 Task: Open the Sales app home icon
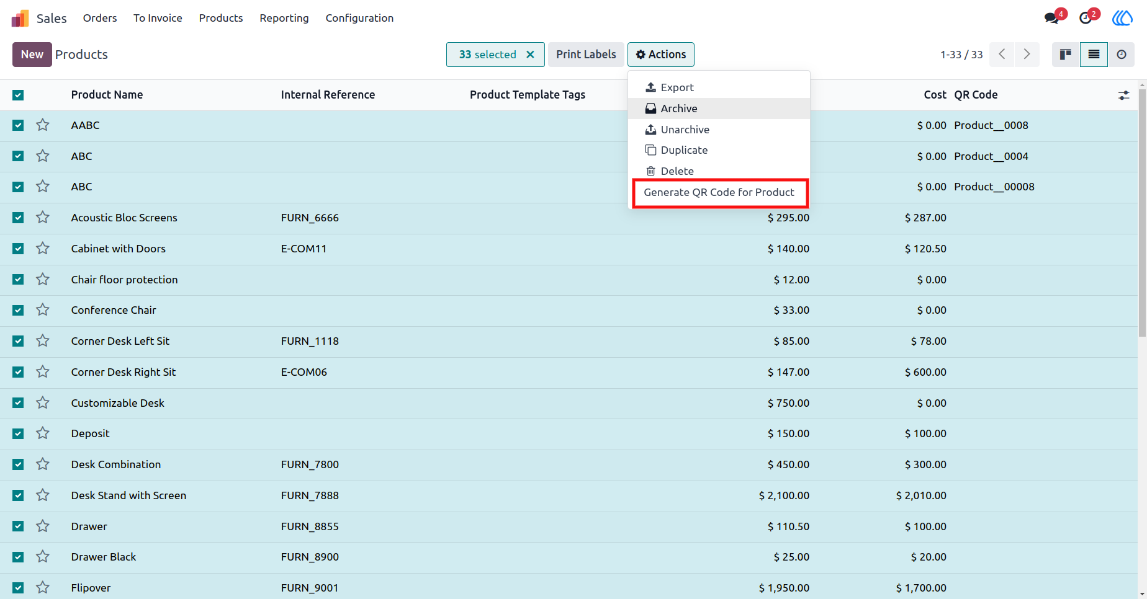pyautogui.click(x=20, y=18)
